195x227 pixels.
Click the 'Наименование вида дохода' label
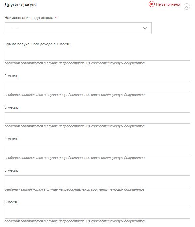pyautogui.click(x=29, y=18)
